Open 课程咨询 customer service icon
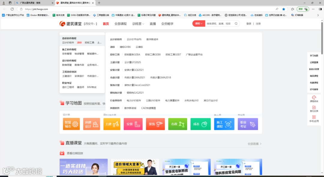 (314, 97)
